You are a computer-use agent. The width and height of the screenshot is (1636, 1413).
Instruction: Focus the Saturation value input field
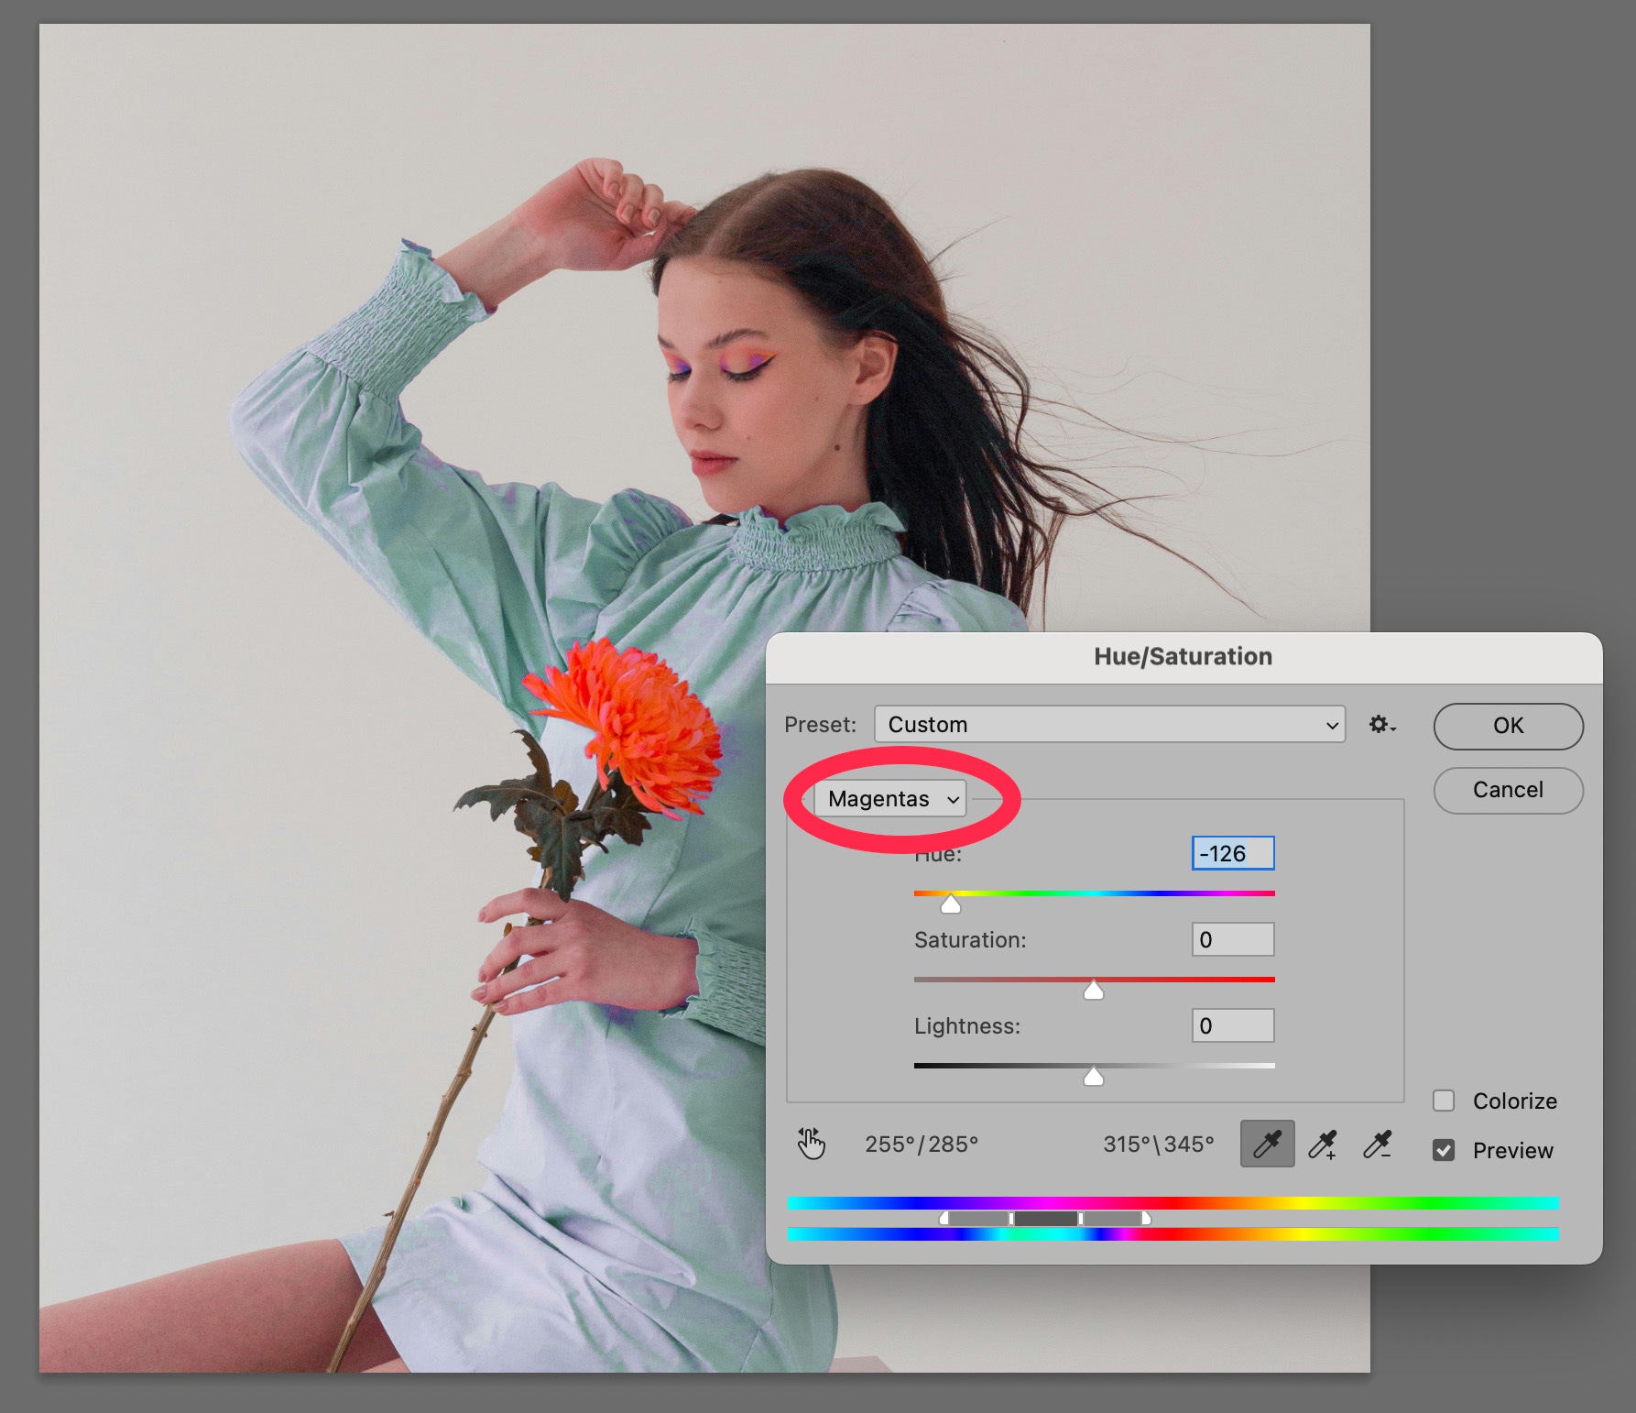[1232, 939]
